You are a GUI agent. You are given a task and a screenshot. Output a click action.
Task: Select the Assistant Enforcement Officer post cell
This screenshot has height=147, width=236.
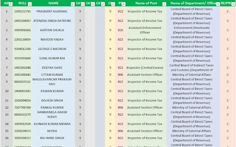[x=145, y=30]
